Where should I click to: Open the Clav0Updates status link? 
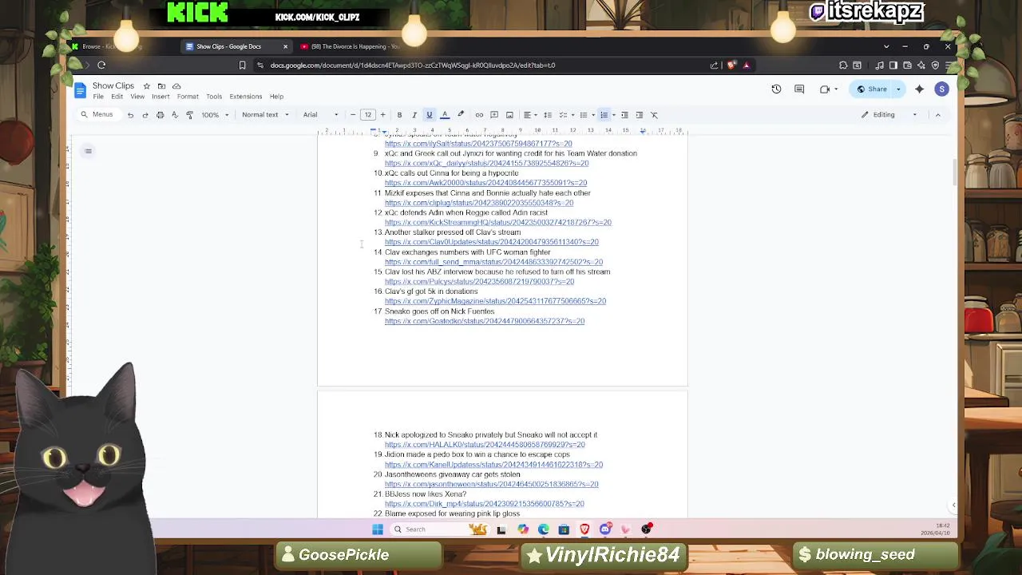pyautogui.click(x=491, y=242)
